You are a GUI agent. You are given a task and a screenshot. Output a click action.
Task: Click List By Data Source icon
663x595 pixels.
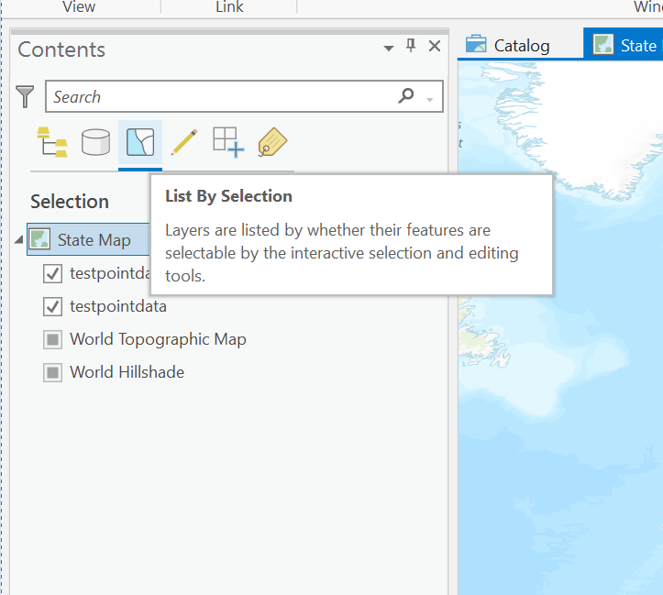coord(95,142)
